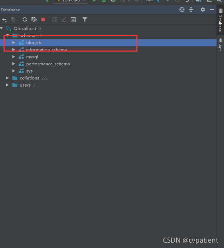Expand the mysql schema arrow
Image resolution: width=224 pixels, height=248 pixels.
[x=14, y=57]
